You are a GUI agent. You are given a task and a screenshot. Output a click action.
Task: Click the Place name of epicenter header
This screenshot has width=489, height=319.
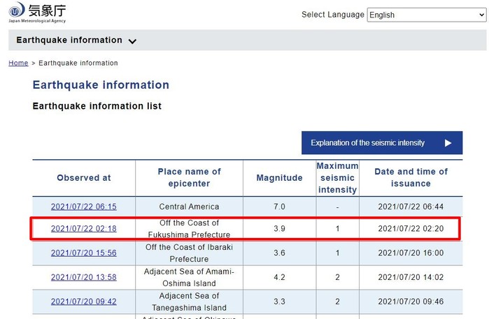(190, 178)
